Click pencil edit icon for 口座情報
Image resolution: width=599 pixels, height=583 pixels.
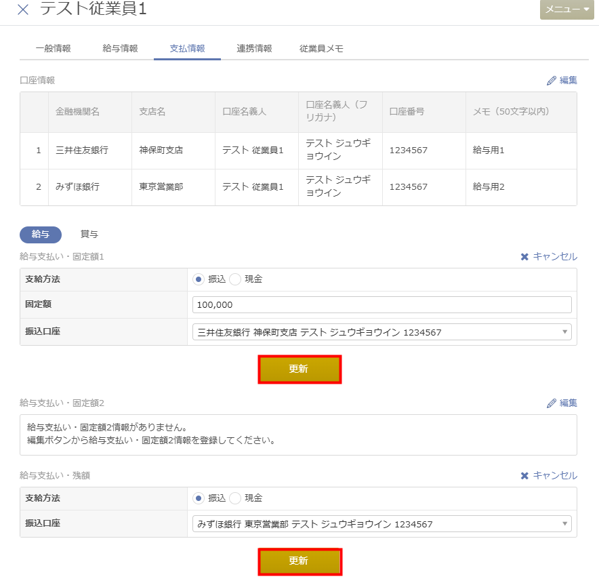(552, 80)
